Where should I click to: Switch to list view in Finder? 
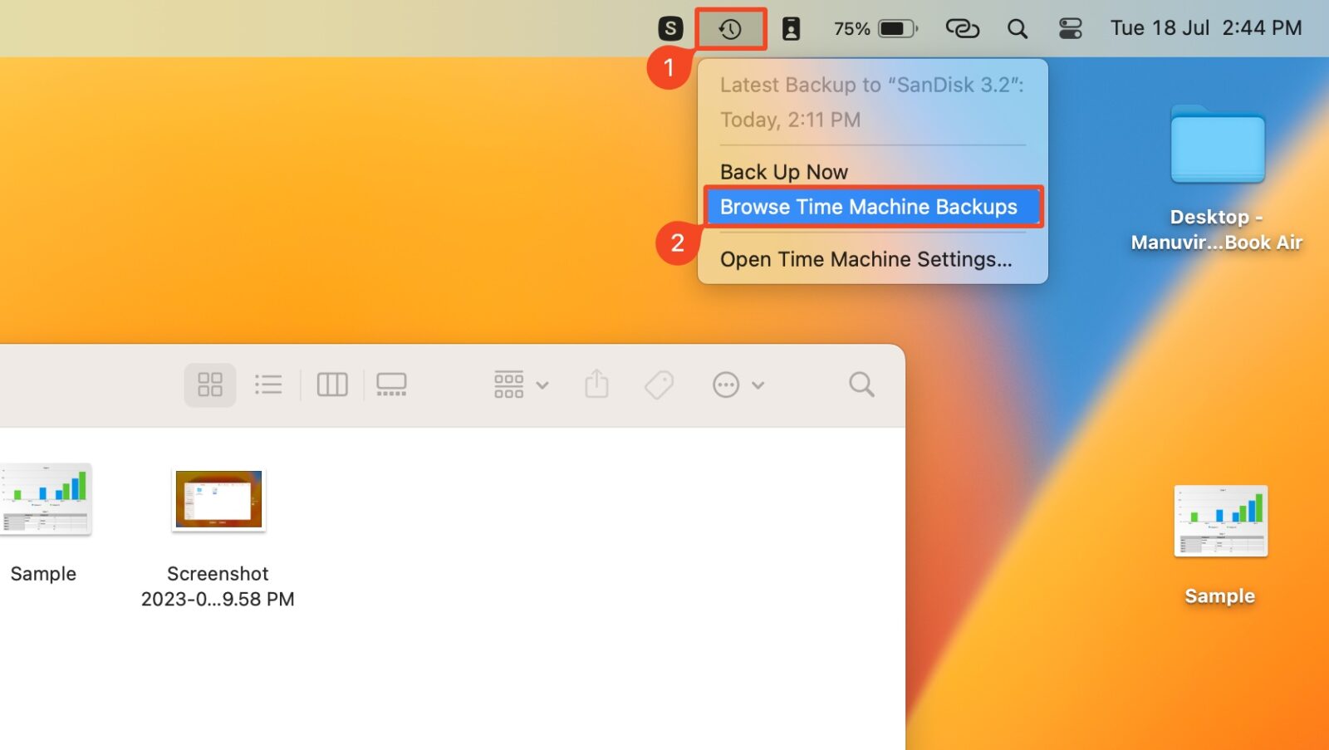point(268,384)
